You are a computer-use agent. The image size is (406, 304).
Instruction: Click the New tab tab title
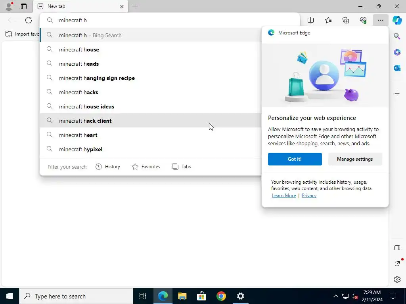point(56,6)
